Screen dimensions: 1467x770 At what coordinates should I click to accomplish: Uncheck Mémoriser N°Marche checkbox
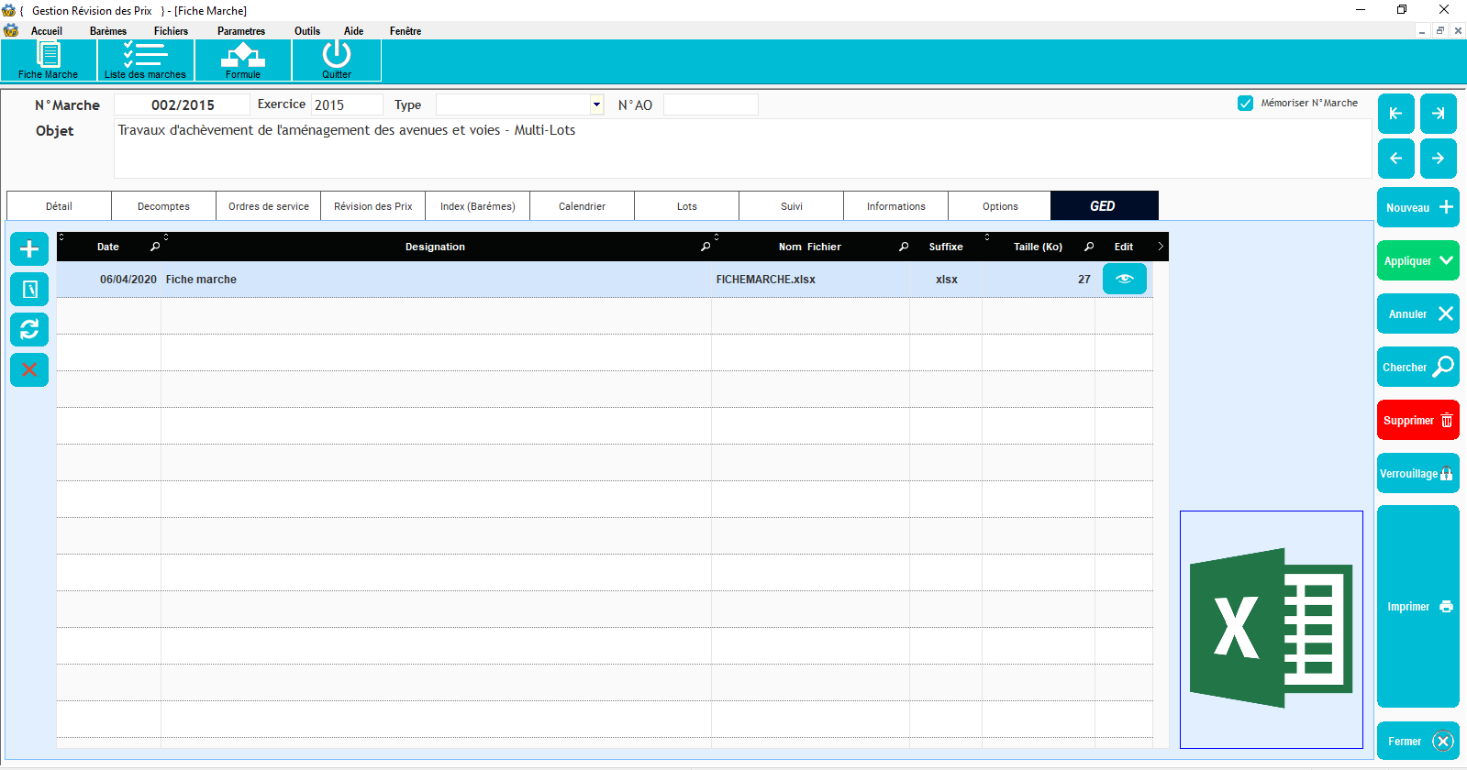click(1245, 104)
